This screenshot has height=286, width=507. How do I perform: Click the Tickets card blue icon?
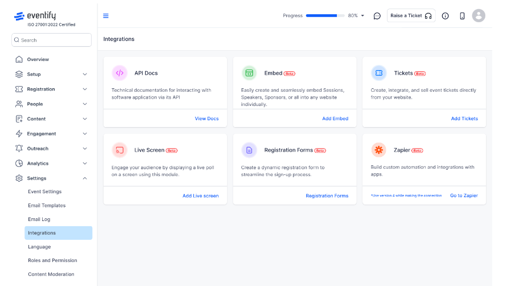tap(378, 73)
